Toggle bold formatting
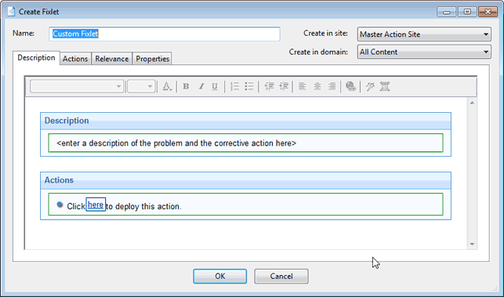Viewport: 504px width, 297px height. 186,86
